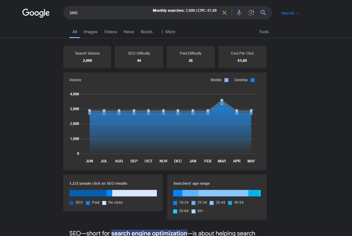The image size is (352, 236).
Task: Open the Books tab
Action: click(147, 32)
